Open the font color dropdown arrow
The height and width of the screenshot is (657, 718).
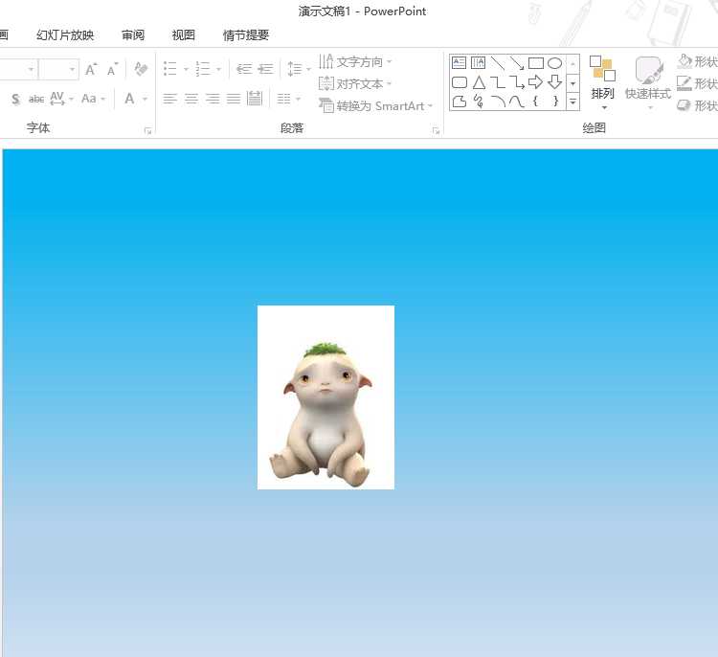(146, 99)
